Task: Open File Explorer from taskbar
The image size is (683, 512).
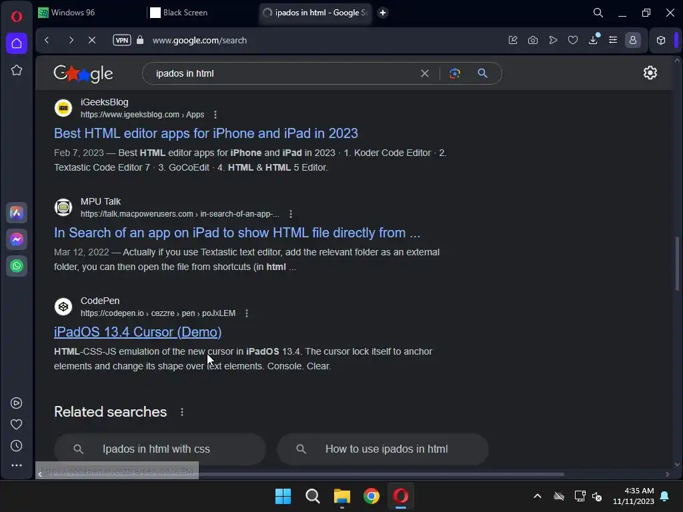Action: (342, 496)
